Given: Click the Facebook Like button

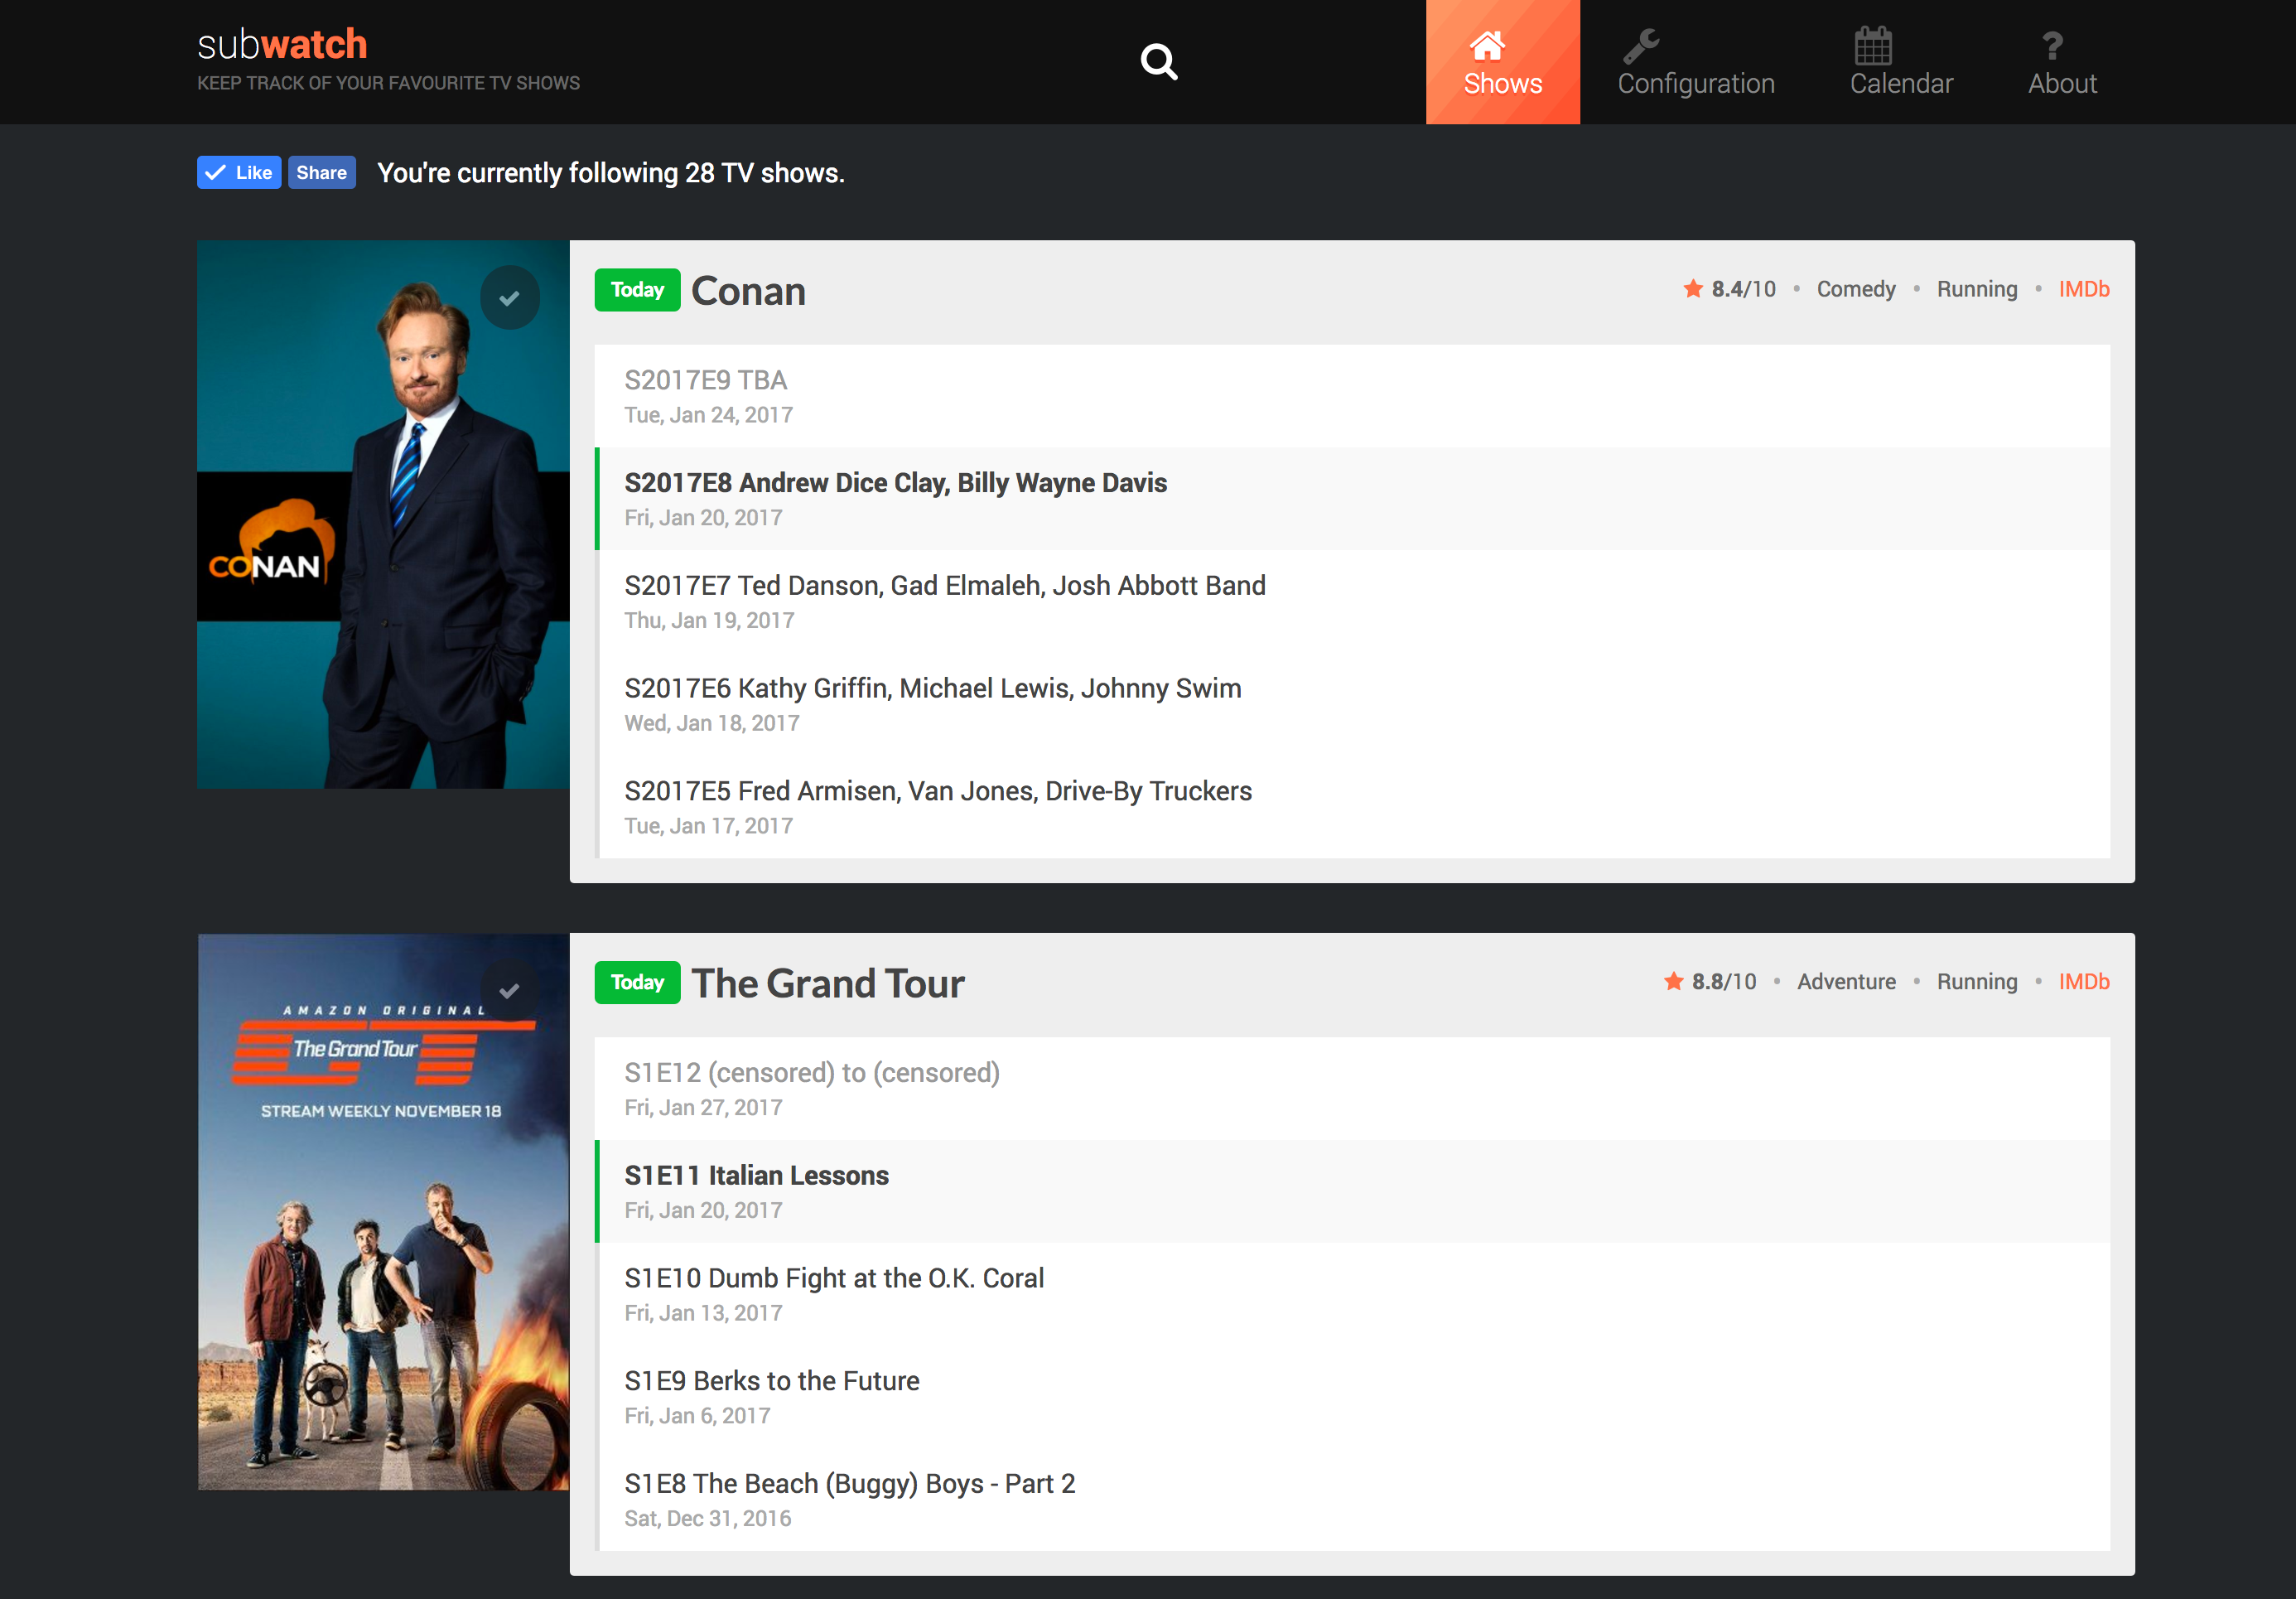Looking at the screenshot, I should coord(239,173).
